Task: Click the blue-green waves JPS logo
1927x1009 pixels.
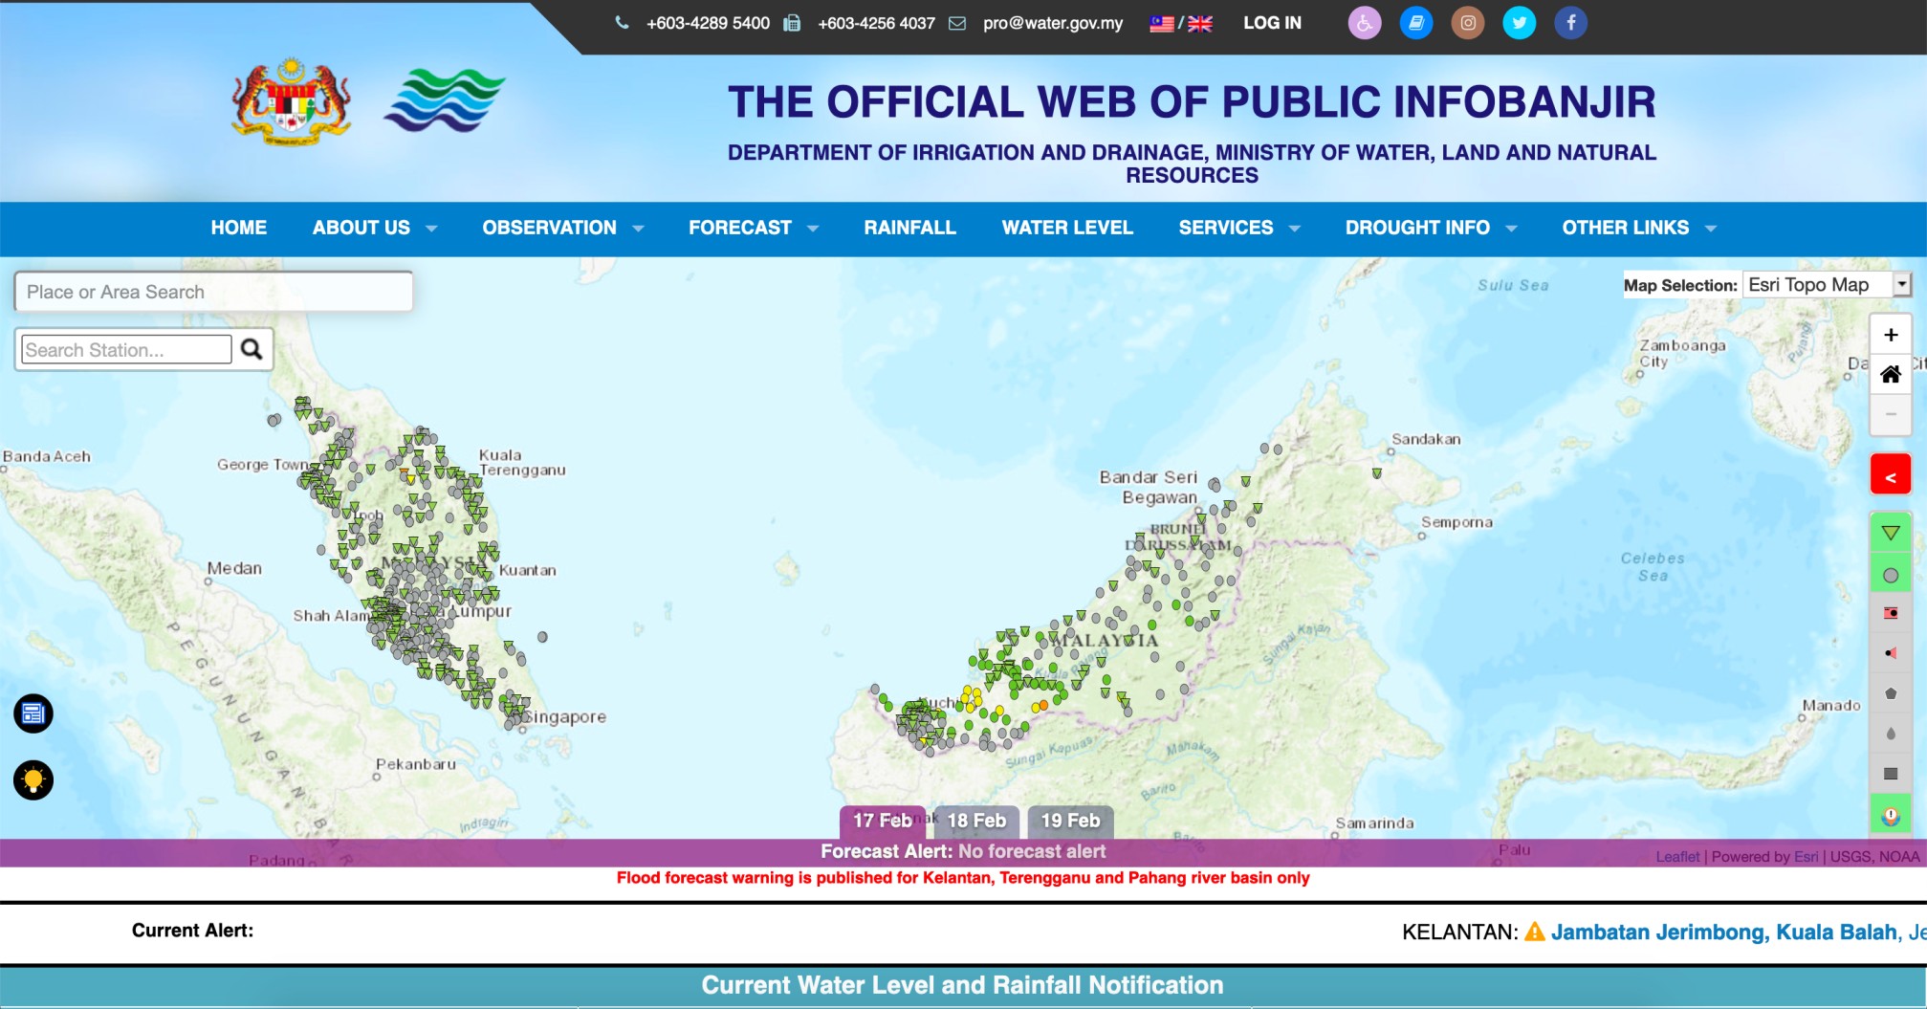Action: tap(445, 100)
